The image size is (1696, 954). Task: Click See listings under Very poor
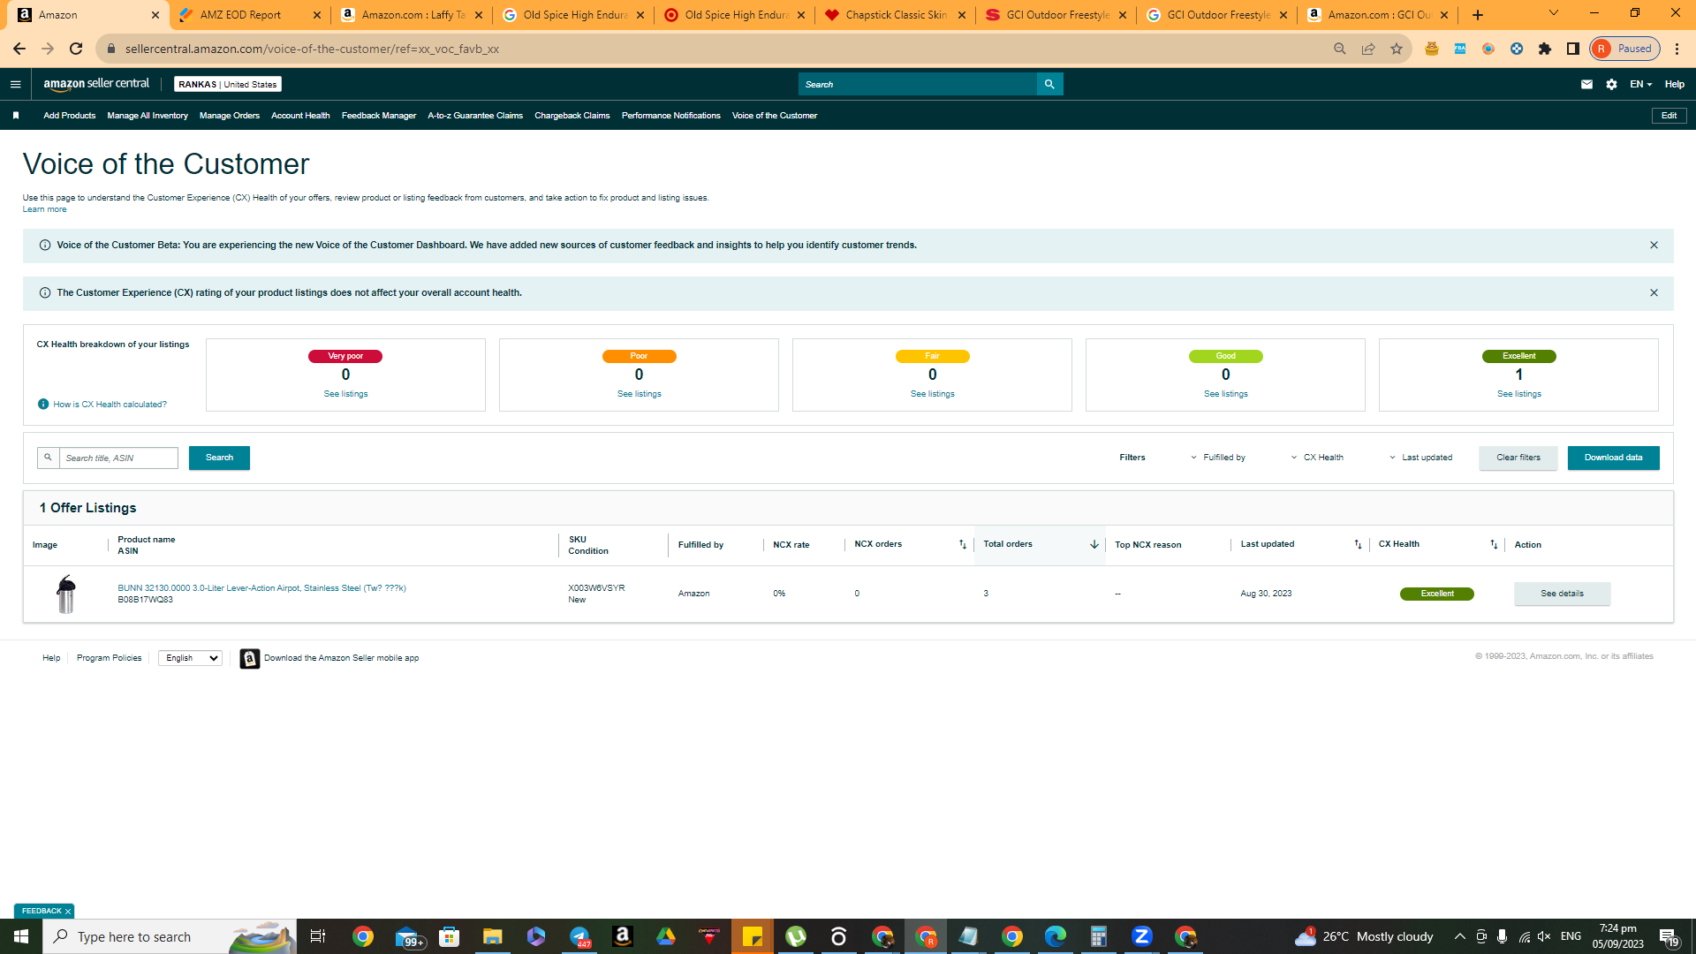[x=346, y=394]
